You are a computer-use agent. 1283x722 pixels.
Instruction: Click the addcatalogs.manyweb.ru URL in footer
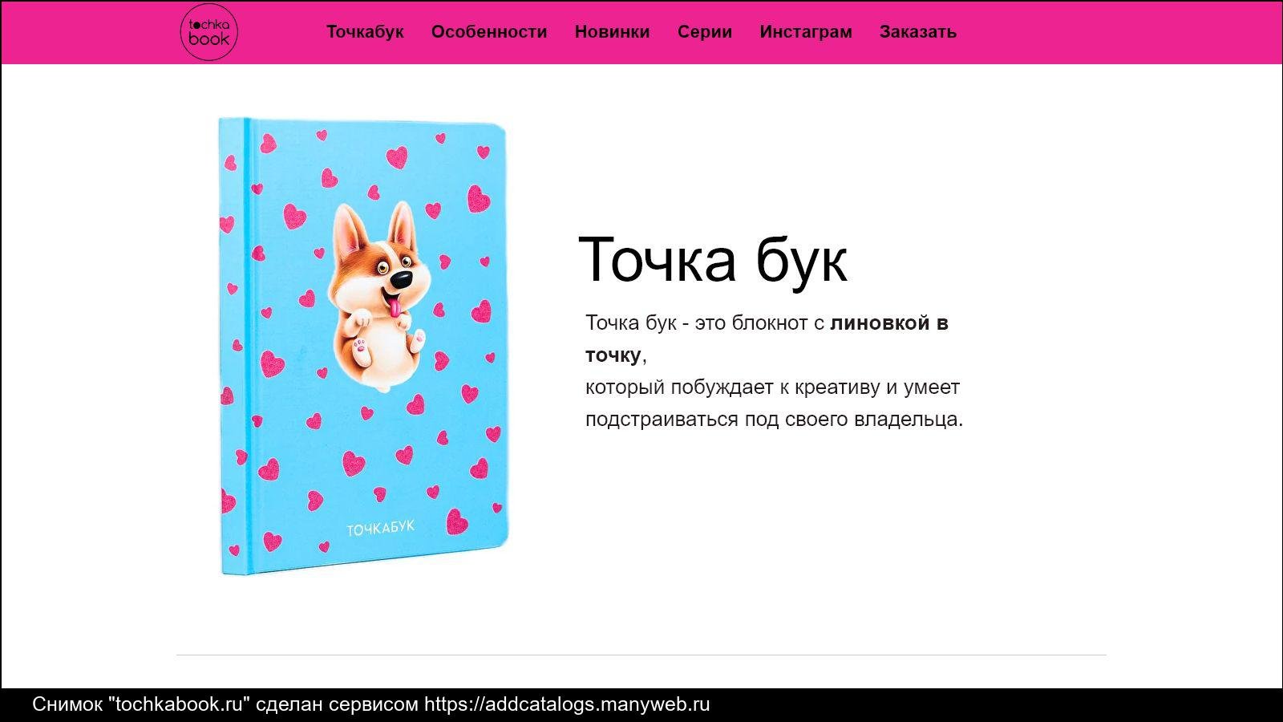click(567, 704)
